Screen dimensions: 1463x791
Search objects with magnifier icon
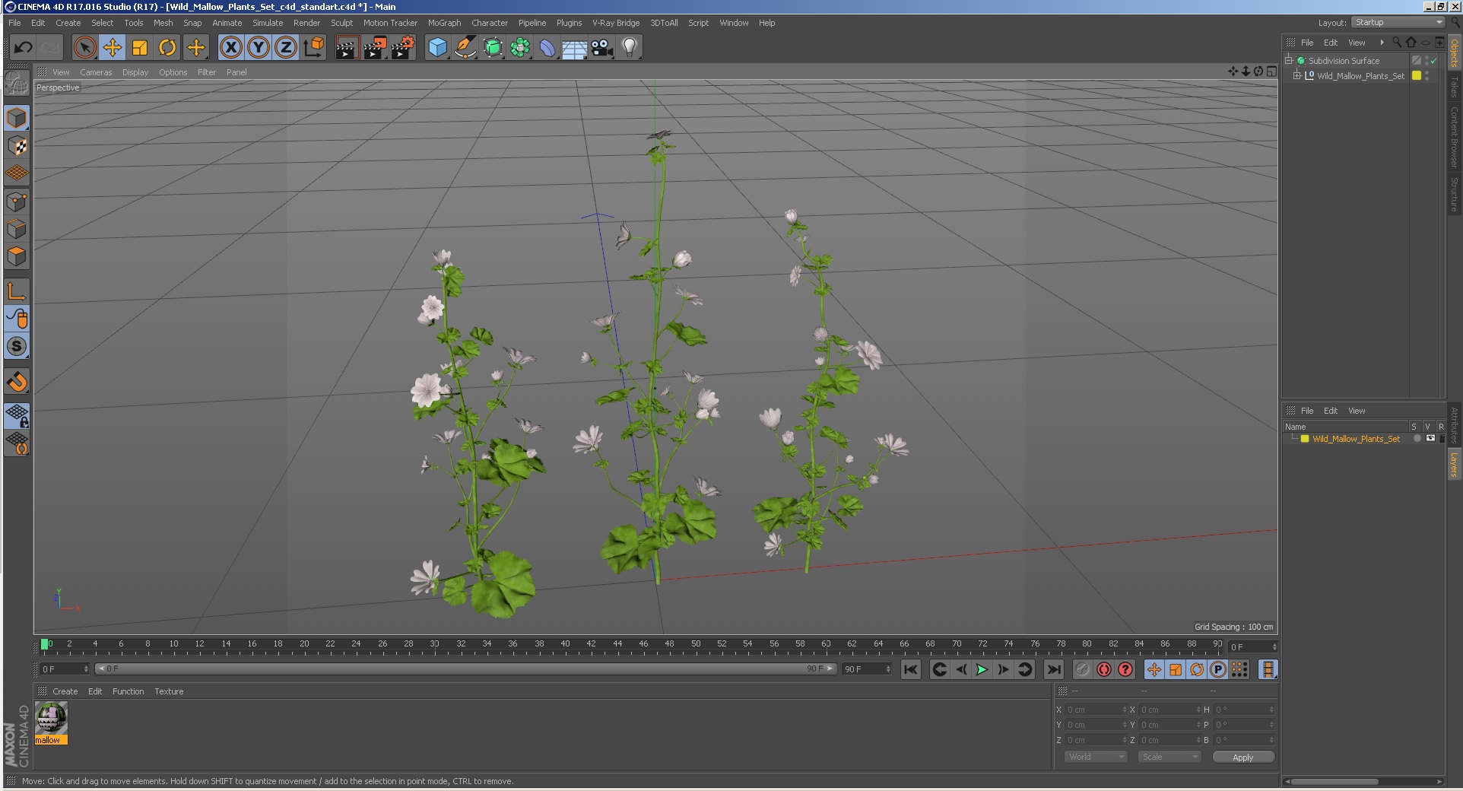[1397, 43]
